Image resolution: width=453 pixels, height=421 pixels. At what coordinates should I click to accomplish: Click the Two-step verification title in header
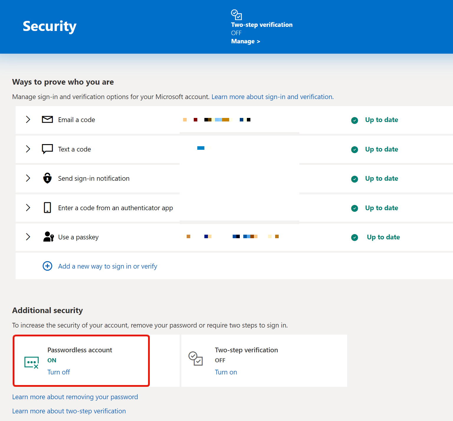click(x=262, y=25)
